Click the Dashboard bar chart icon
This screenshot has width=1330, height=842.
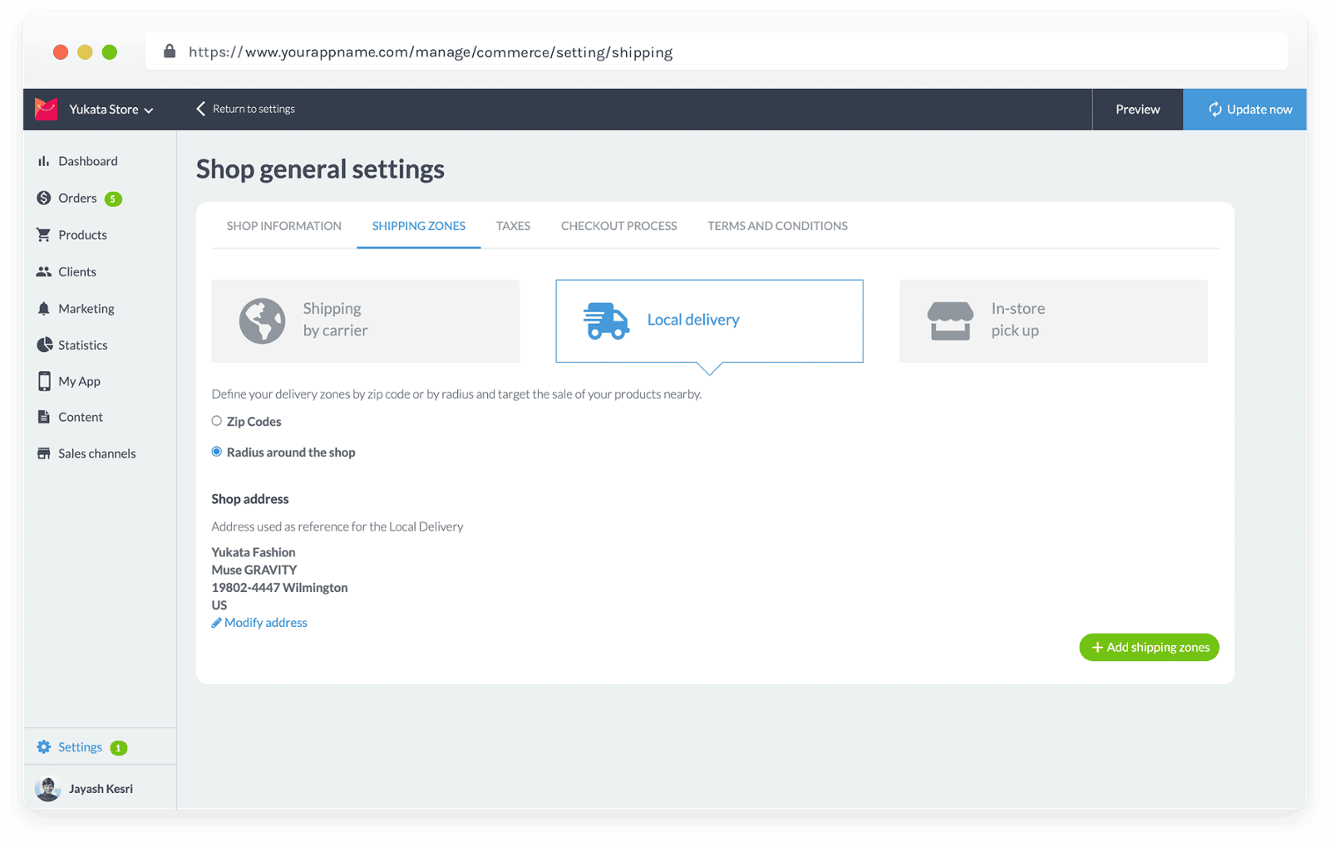pos(43,161)
